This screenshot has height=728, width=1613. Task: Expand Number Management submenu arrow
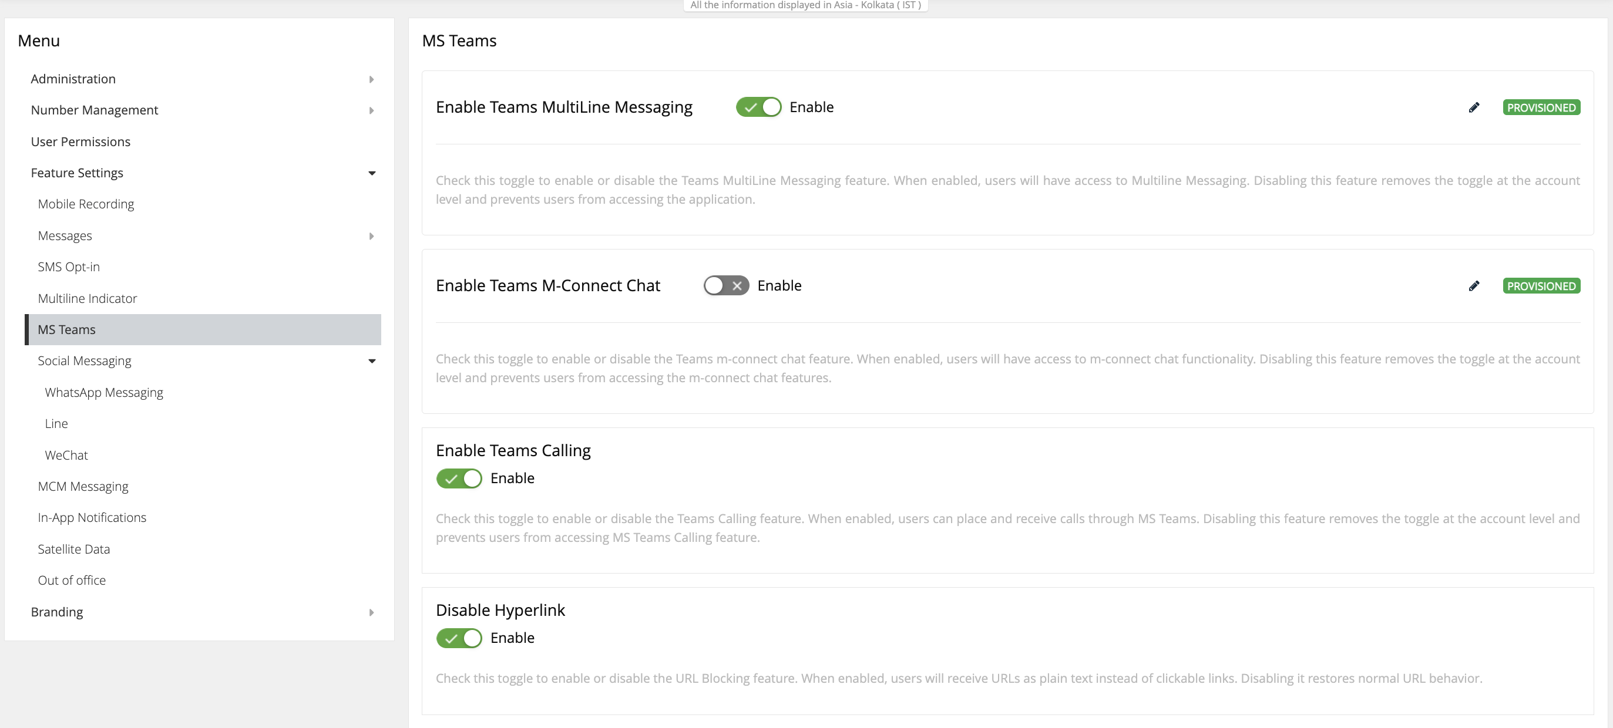pos(371,111)
